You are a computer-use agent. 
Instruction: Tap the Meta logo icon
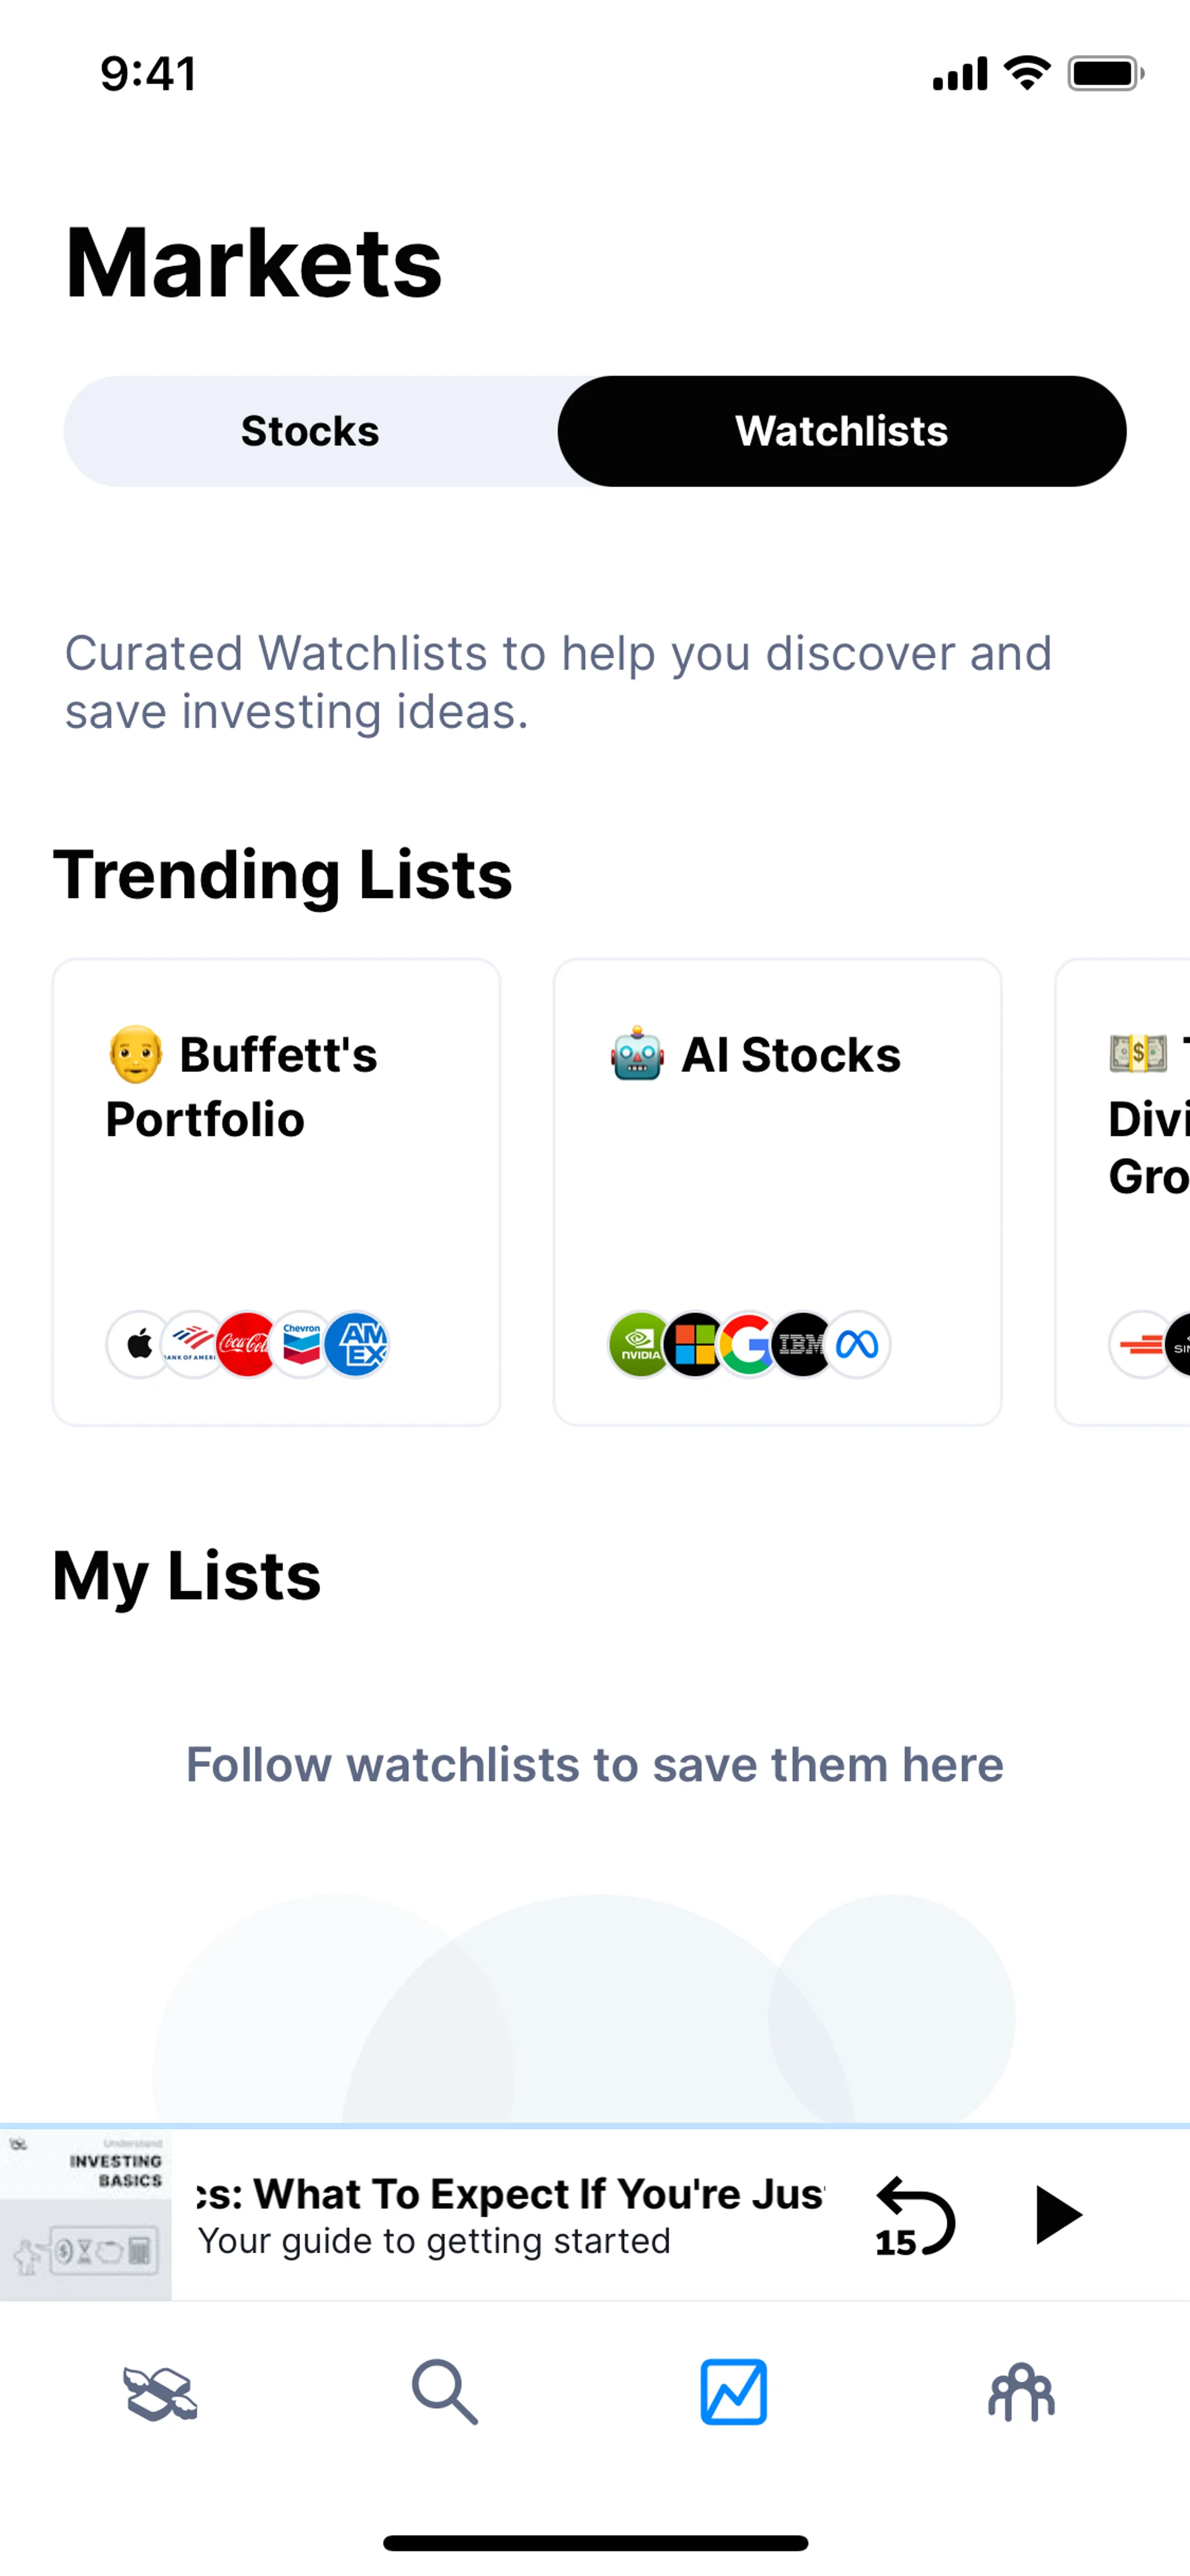pos(858,1344)
